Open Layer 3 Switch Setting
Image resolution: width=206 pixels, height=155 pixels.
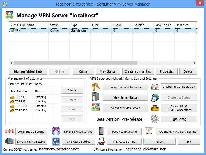79,132
